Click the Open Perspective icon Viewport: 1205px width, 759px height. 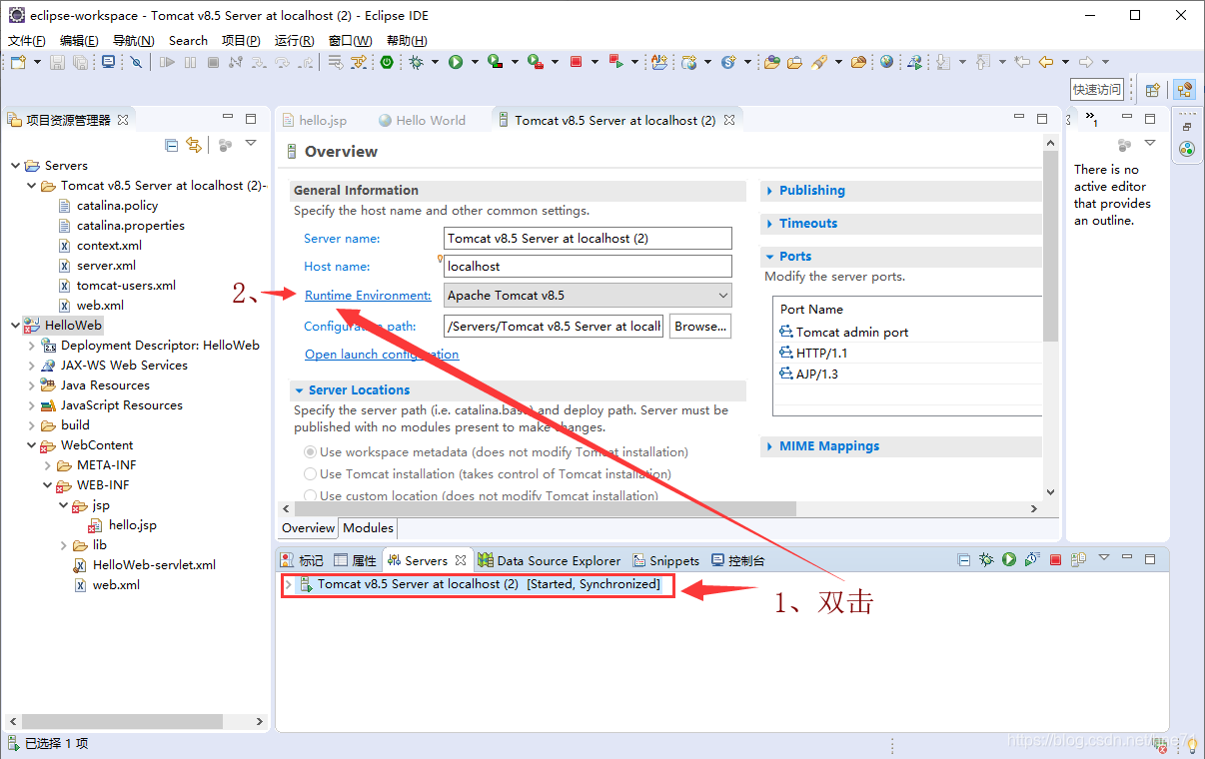point(1152,89)
